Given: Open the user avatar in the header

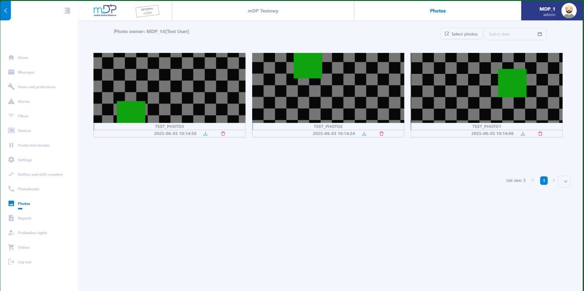Looking at the screenshot, I should click(x=569, y=11).
